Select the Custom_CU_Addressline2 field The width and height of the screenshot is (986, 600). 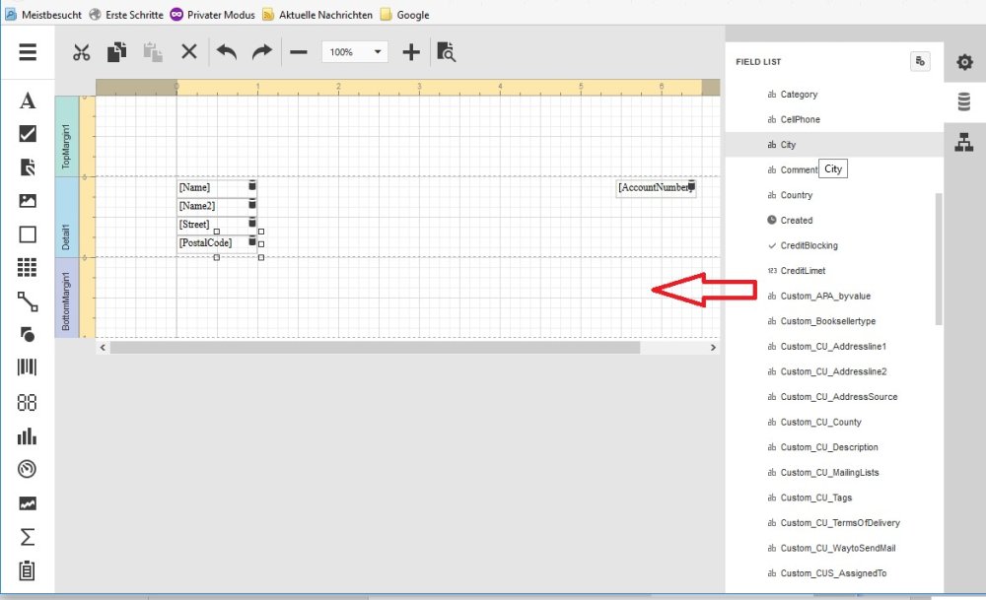click(x=834, y=371)
